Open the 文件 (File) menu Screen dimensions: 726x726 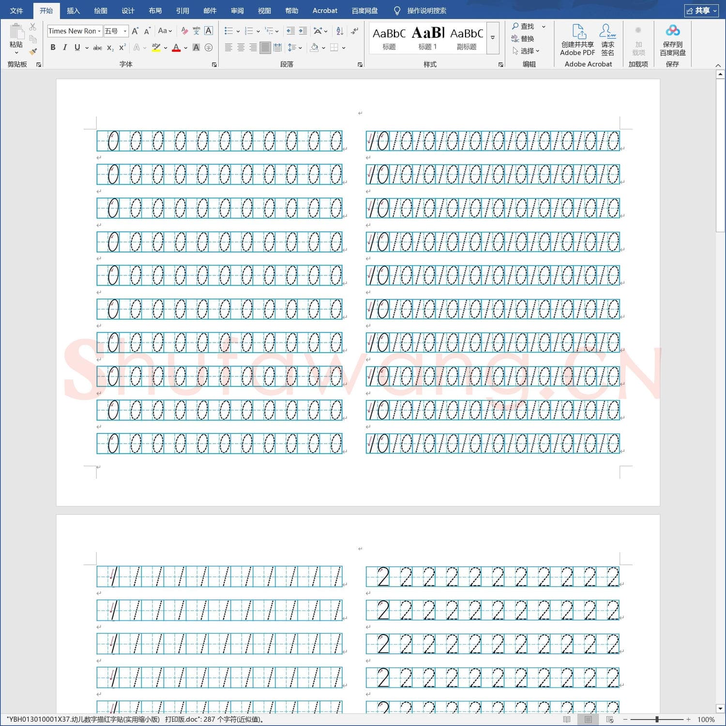16,11
